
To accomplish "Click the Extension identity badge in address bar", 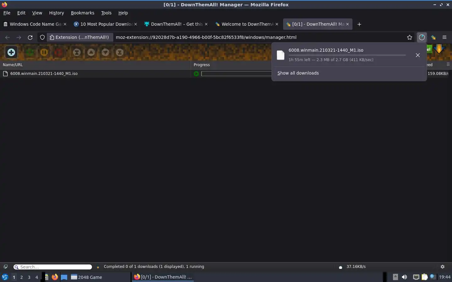I will click(x=80, y=37).
